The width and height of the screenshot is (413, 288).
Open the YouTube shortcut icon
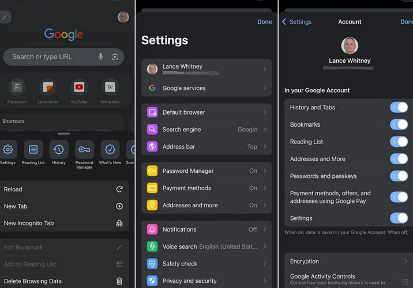[79, 87]
